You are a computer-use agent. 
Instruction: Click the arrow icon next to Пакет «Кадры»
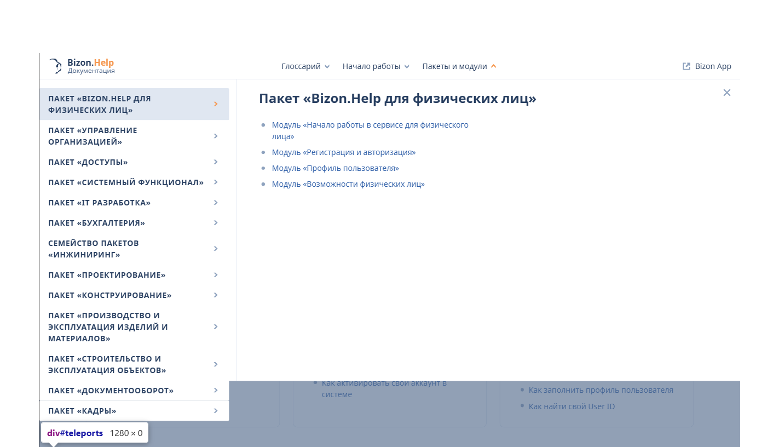coord(216,411)
